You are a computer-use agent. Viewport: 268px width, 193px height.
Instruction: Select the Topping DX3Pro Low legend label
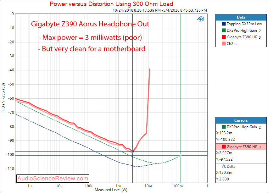click(x=244, y=24)
